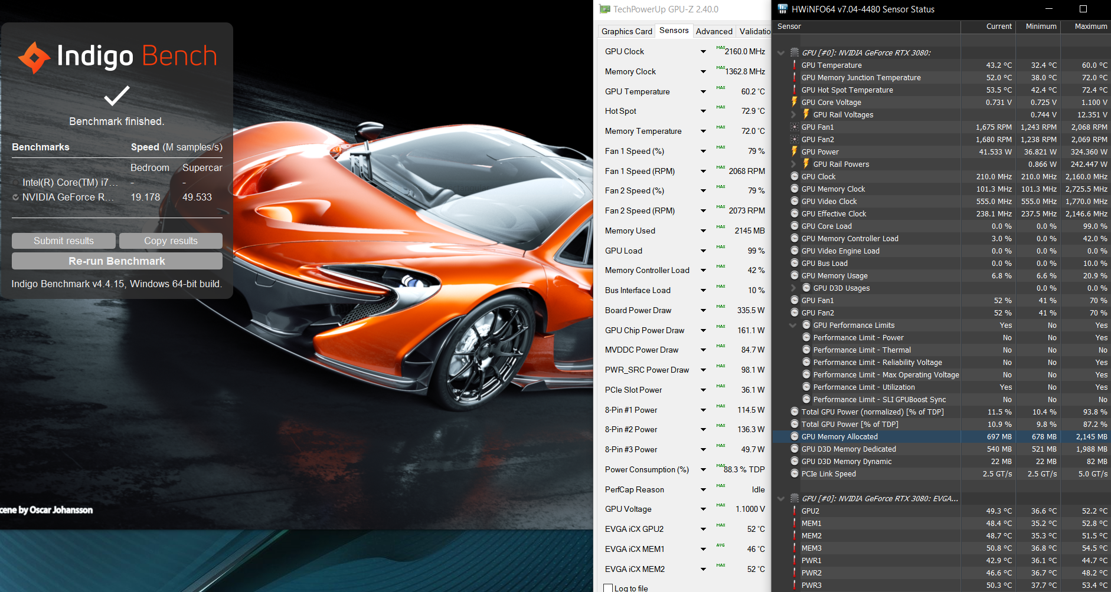Click the HWiNFO64 title bar icon

click(x=782, y=9)
